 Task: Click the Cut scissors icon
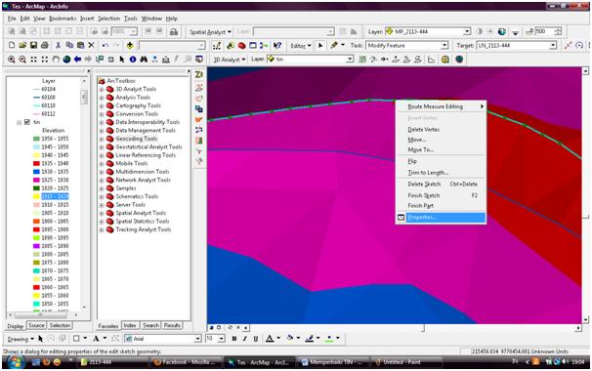coord(59,45)
